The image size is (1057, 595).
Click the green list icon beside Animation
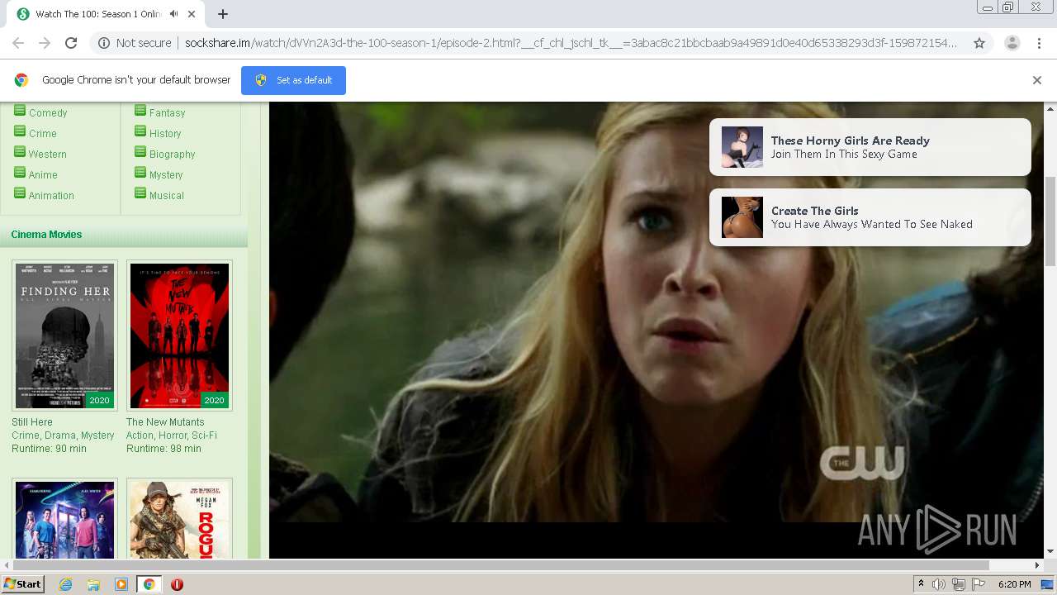20,193
